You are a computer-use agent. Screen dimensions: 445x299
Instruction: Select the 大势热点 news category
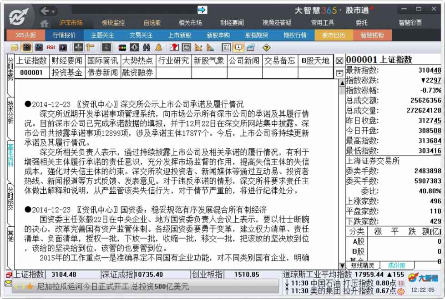pyautogui.click(x=138, y=60)
